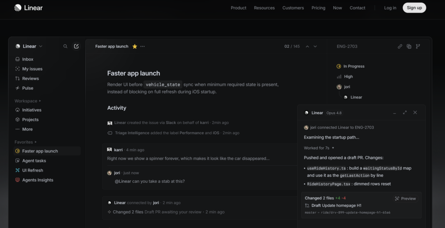This screenshot has height=228, width=445.
Task: Go to next issue with down arrow
Action: [315, 46]
